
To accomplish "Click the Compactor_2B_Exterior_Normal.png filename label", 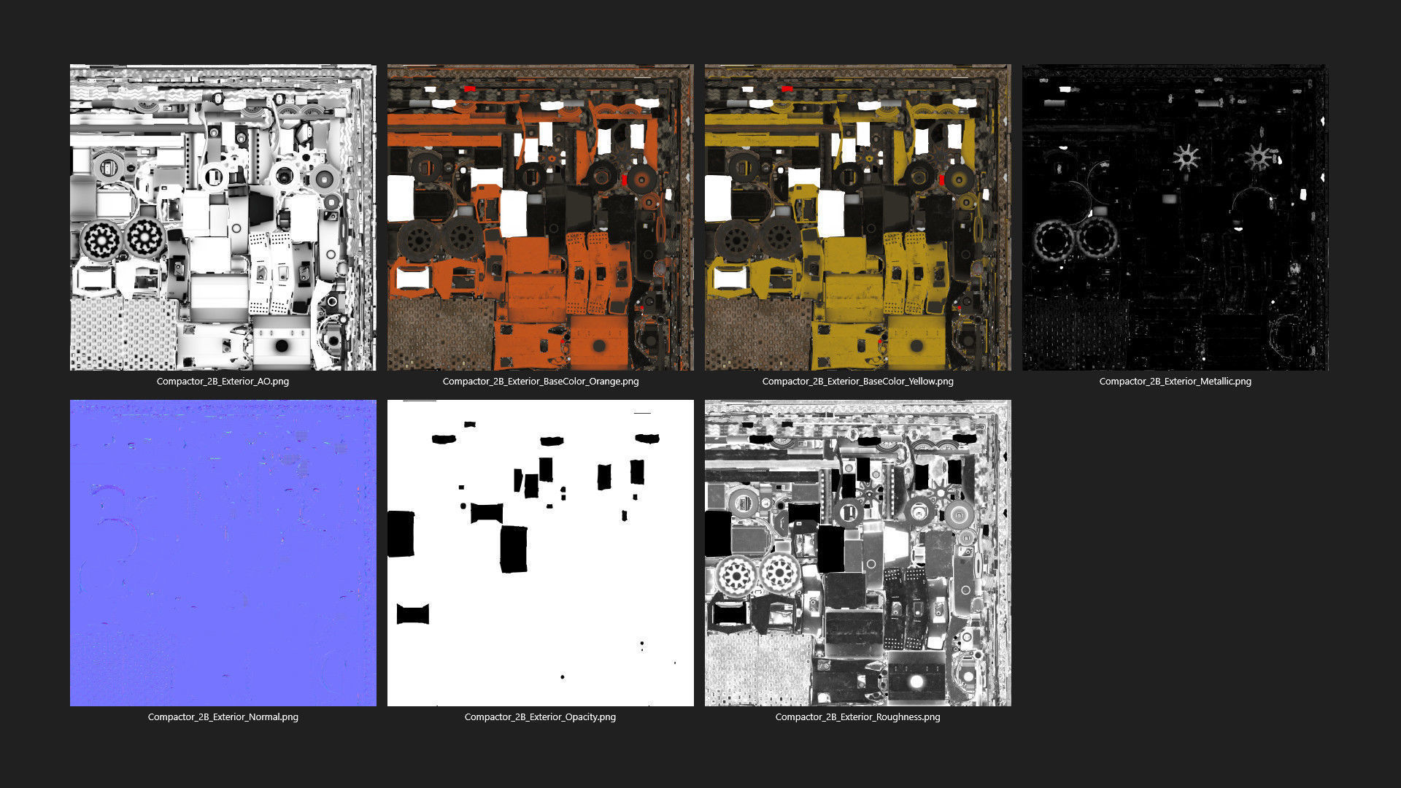I will click(223, 716).
